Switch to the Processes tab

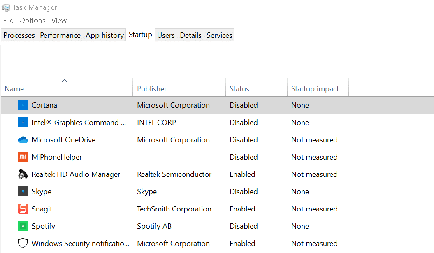pyautogui.click(x=19, y=35)
